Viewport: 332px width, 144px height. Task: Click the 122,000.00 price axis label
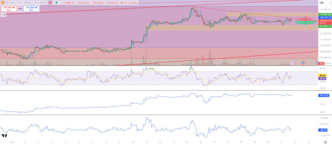[325, 10]
